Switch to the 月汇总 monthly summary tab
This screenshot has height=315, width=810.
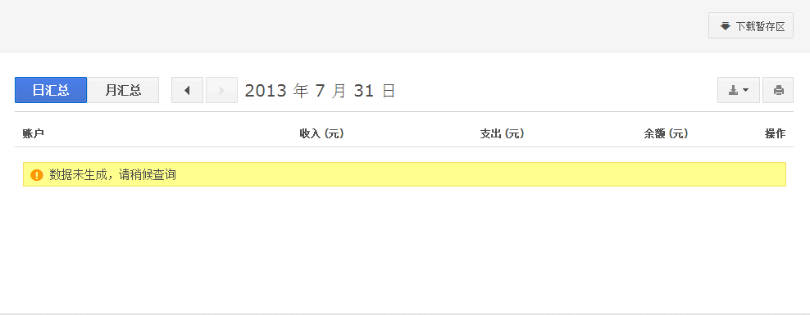[x=123, y=90]
